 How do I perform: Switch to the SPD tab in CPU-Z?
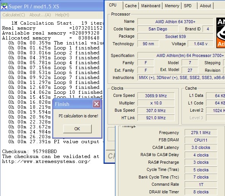188,6
